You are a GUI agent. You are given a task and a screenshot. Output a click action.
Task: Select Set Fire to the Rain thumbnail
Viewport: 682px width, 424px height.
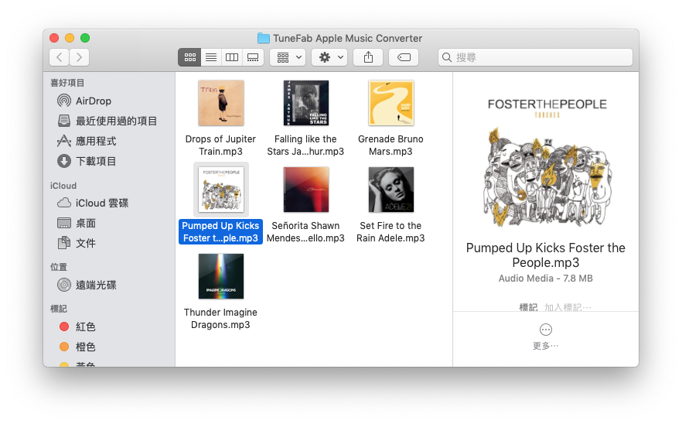[x=390, y=190]
